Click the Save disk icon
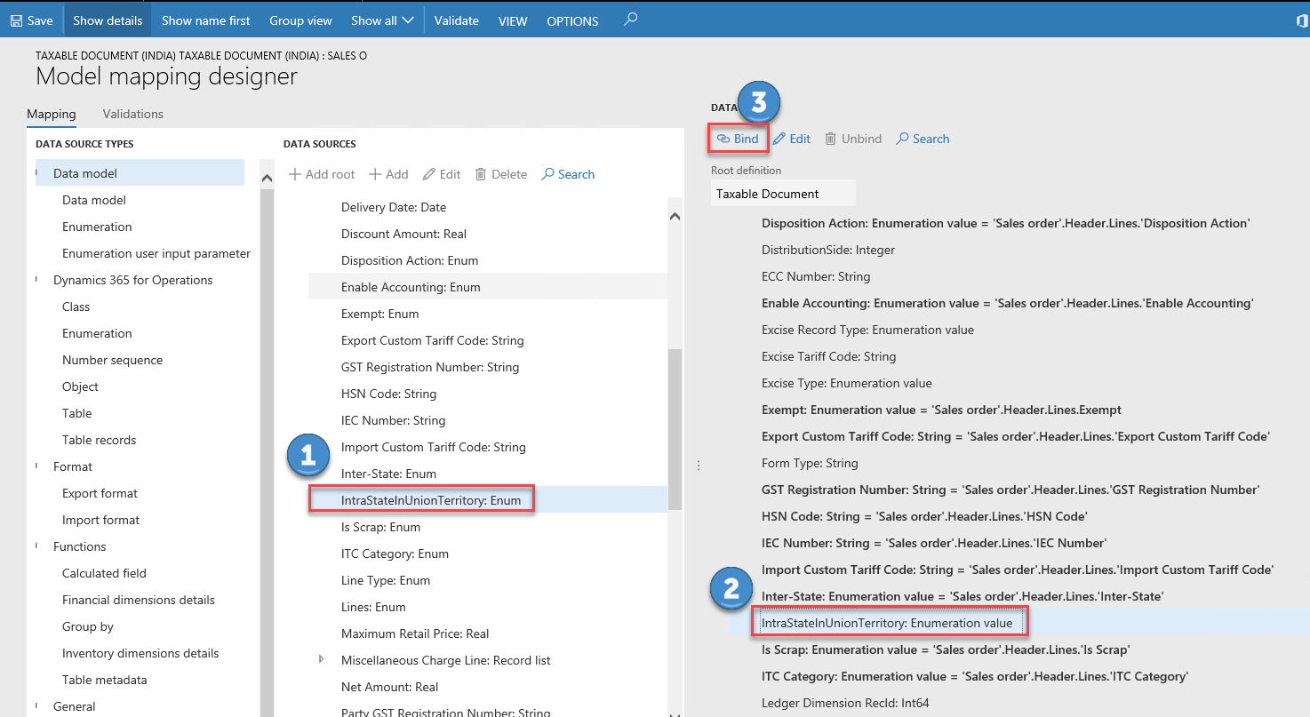 point(16,20)
